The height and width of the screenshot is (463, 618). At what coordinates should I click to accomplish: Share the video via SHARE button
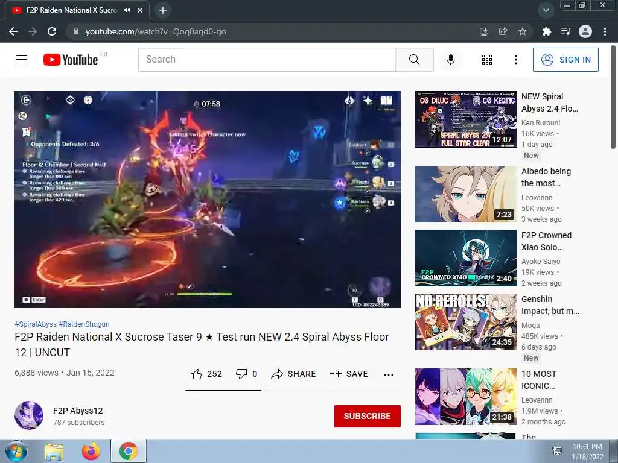point(294,374)
